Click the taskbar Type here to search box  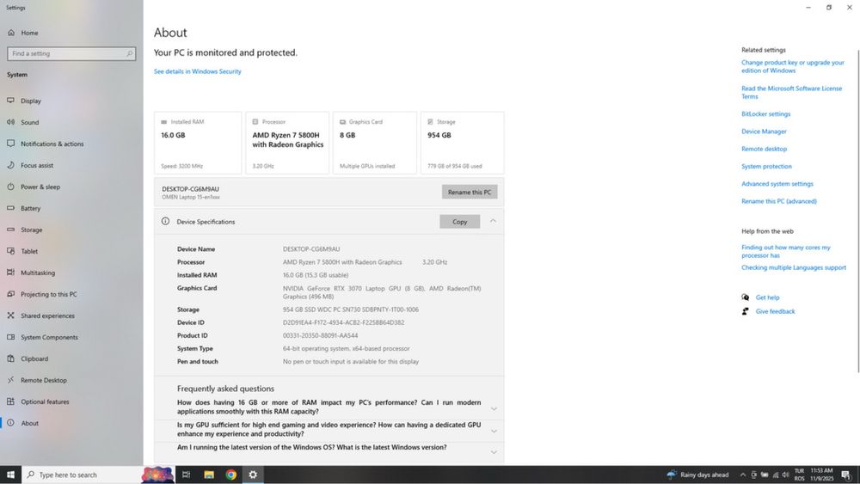pyautogui.click(x=83, y=475)
